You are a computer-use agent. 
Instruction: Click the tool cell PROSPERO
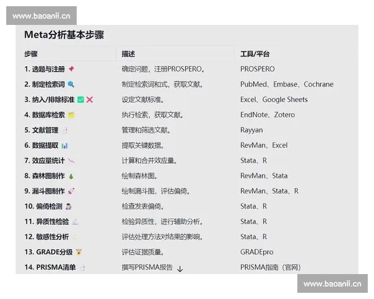257,69
